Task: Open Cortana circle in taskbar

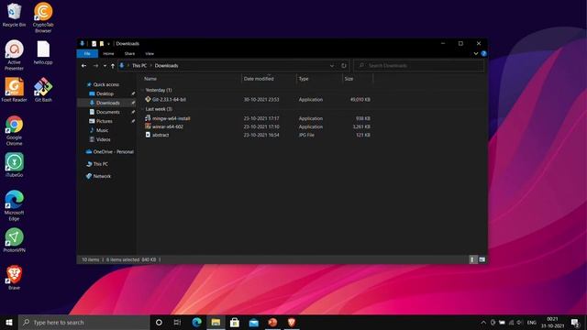Action: [159, 322]
